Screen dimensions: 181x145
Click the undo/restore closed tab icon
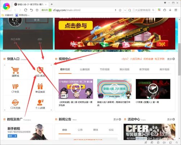click(31, 10)
